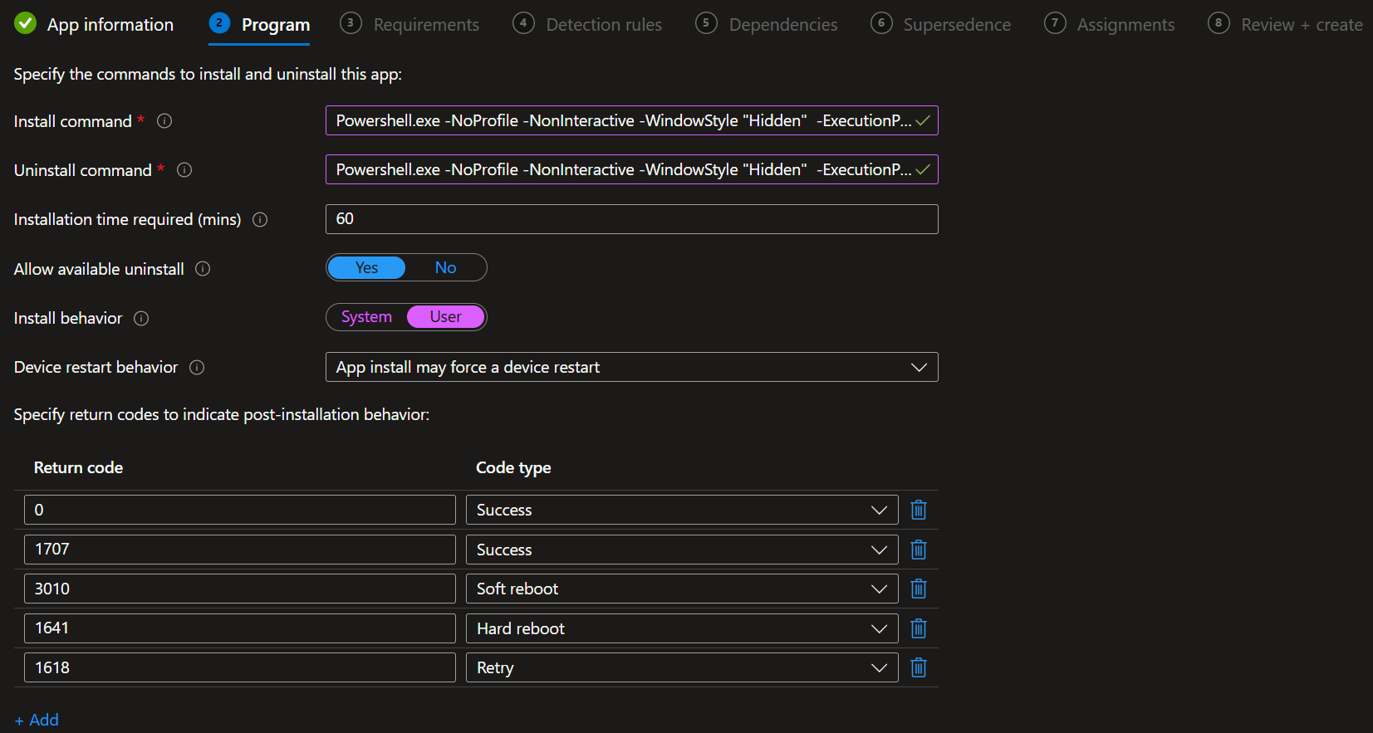Click the return code field containing 3010
Viewport: 1373px width, 733px height.
click(x=240, y=589)
